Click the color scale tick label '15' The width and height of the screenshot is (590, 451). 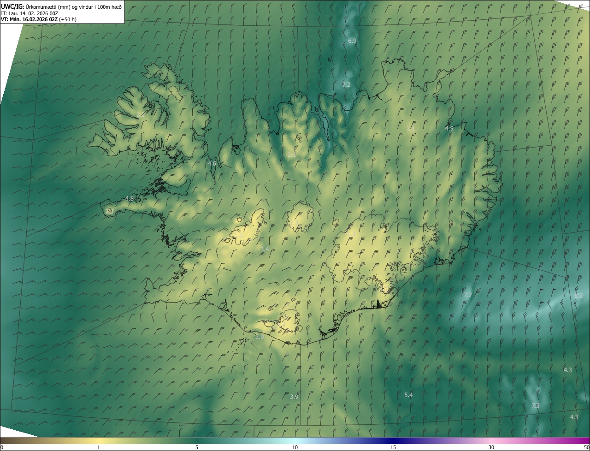(x=393, y=448)
